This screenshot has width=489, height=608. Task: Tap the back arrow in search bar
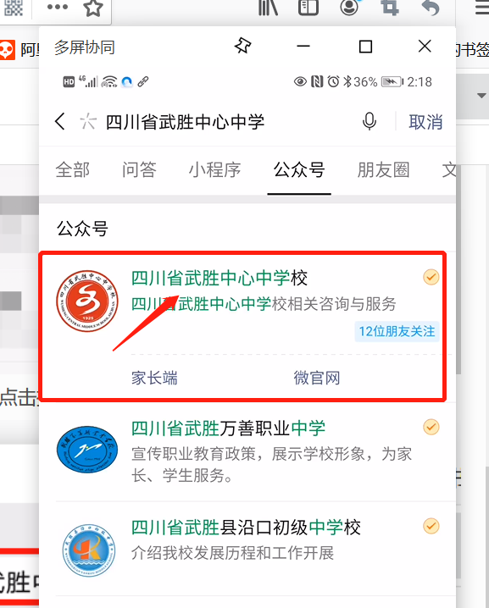coord(60,121)
